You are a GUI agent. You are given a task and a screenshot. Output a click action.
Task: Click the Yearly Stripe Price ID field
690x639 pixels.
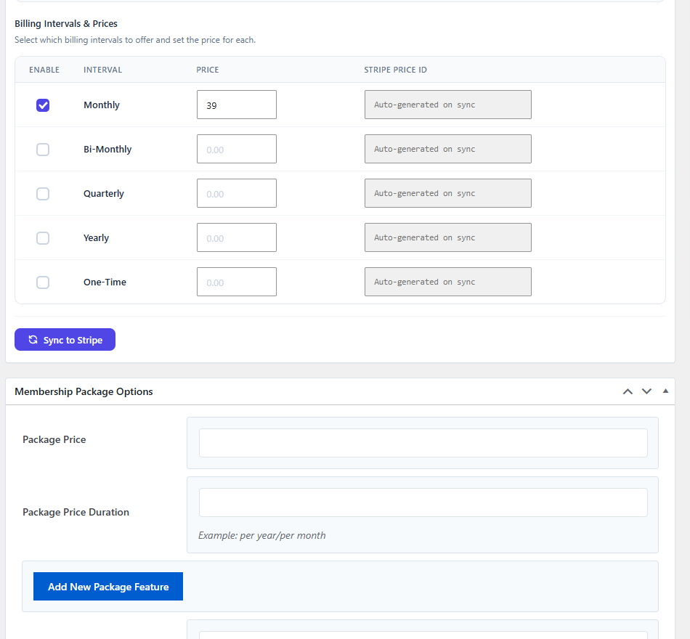pyautogui.click(x=448, y=237)
